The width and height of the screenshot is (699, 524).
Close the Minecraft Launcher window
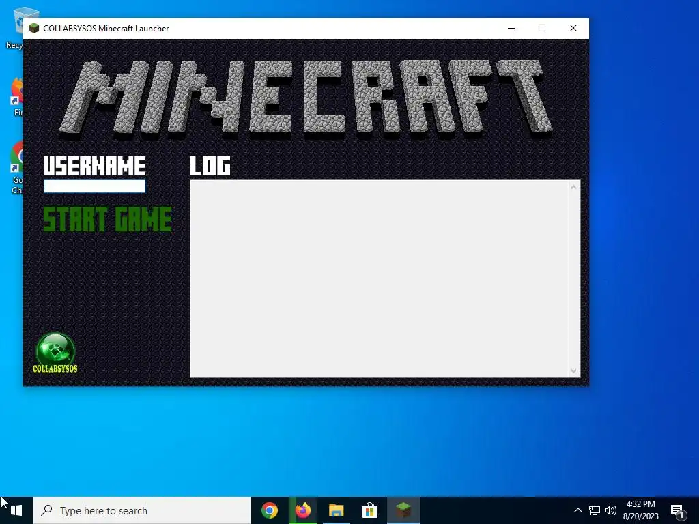pos(573,28)
